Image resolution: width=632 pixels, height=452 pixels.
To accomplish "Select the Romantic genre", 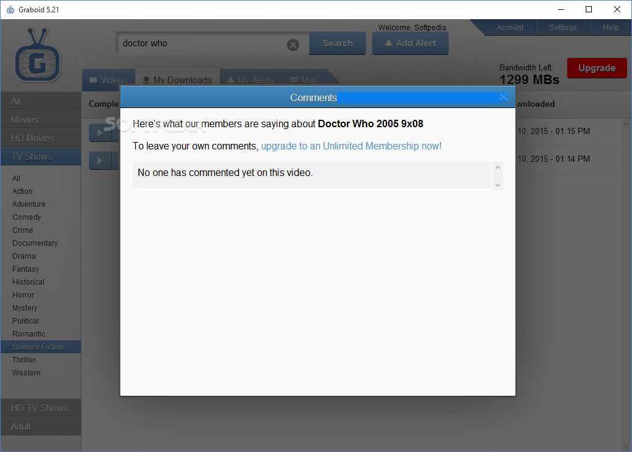I will pyautogui.click(x=28, y=334).
